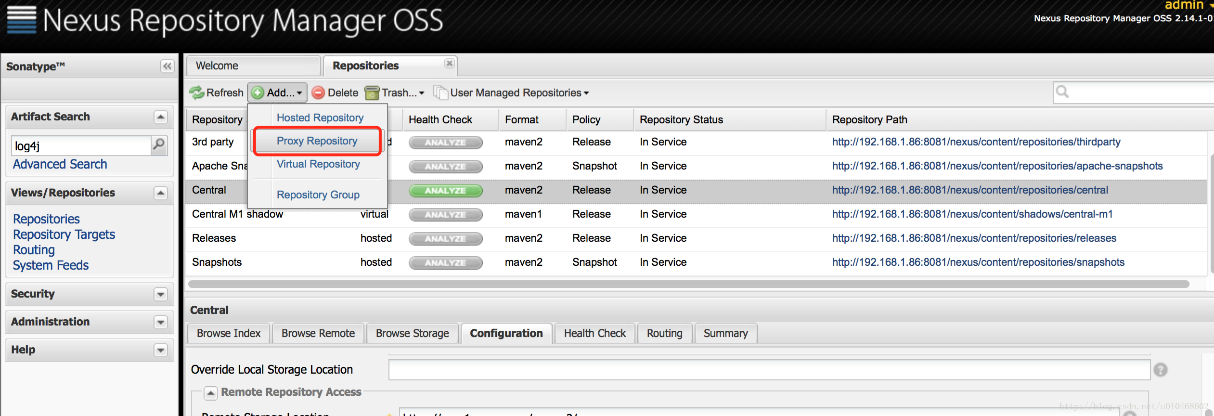Open the thirdparty repository URL

(976, 142)
